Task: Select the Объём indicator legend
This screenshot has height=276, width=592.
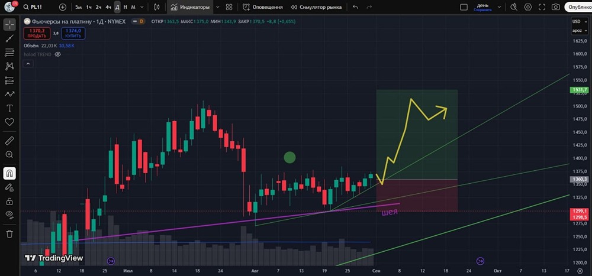Action: (31, 46)
